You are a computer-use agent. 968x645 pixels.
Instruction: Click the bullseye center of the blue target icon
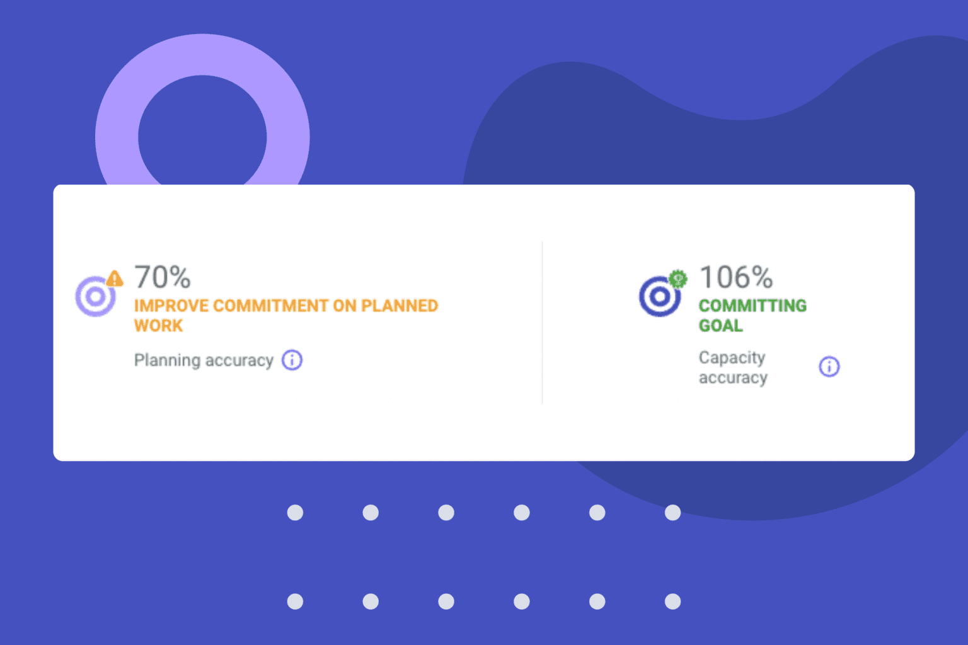coord(659,296)
